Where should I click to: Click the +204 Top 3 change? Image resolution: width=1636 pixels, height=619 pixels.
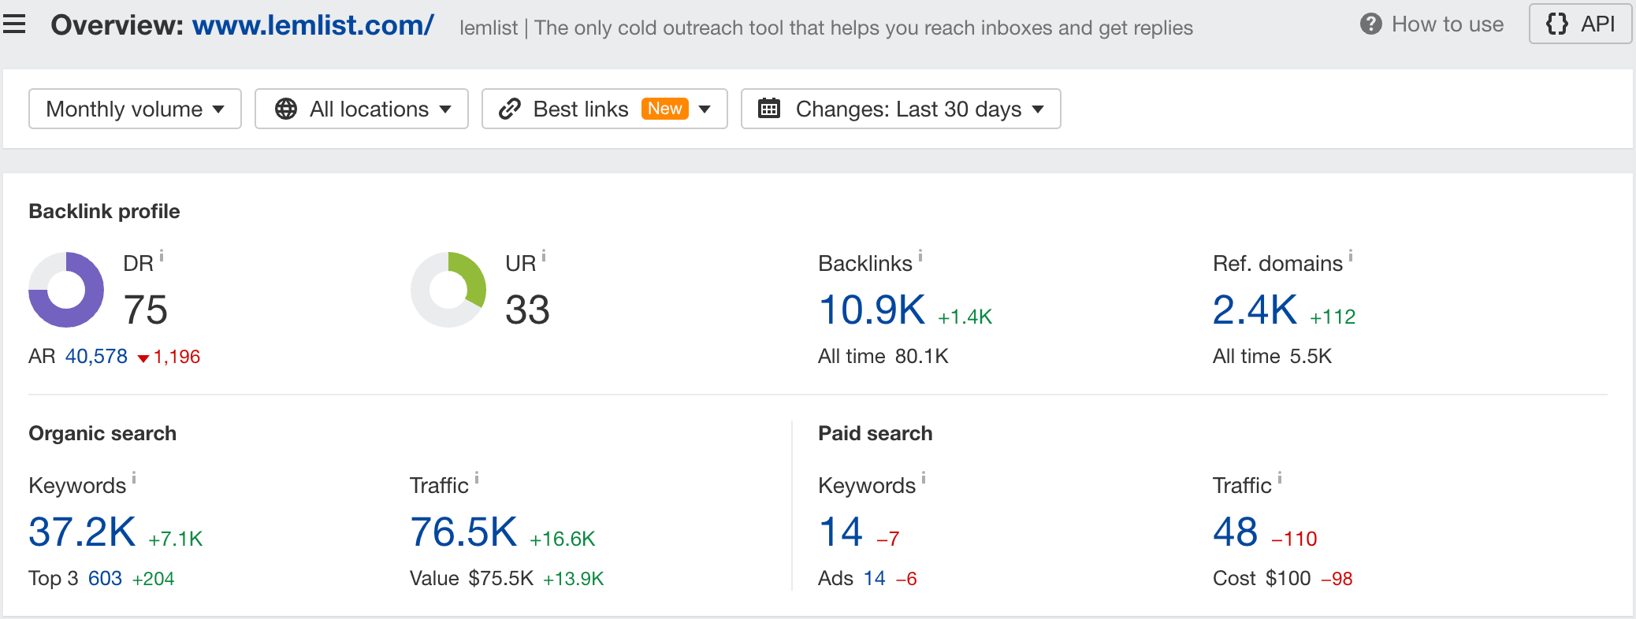click(153, 579)
